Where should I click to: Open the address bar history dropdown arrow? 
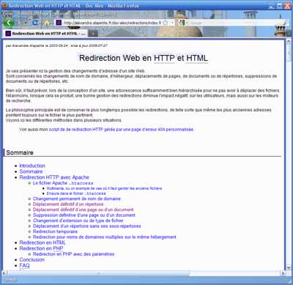click(x=172, y=23)
